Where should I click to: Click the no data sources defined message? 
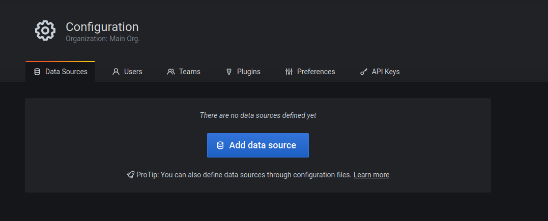pyautogui.click(x=258, y=115)
